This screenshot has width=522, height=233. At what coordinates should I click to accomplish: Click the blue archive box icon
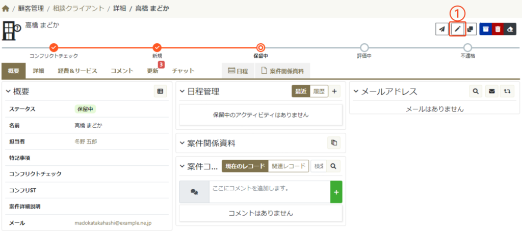[486, 29]
